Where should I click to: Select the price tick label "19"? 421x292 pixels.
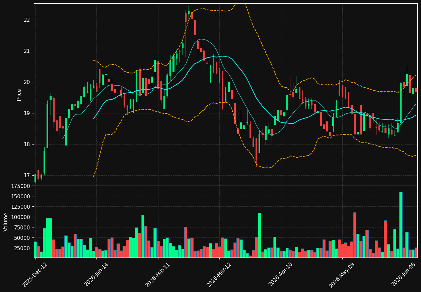coord(27,113)
